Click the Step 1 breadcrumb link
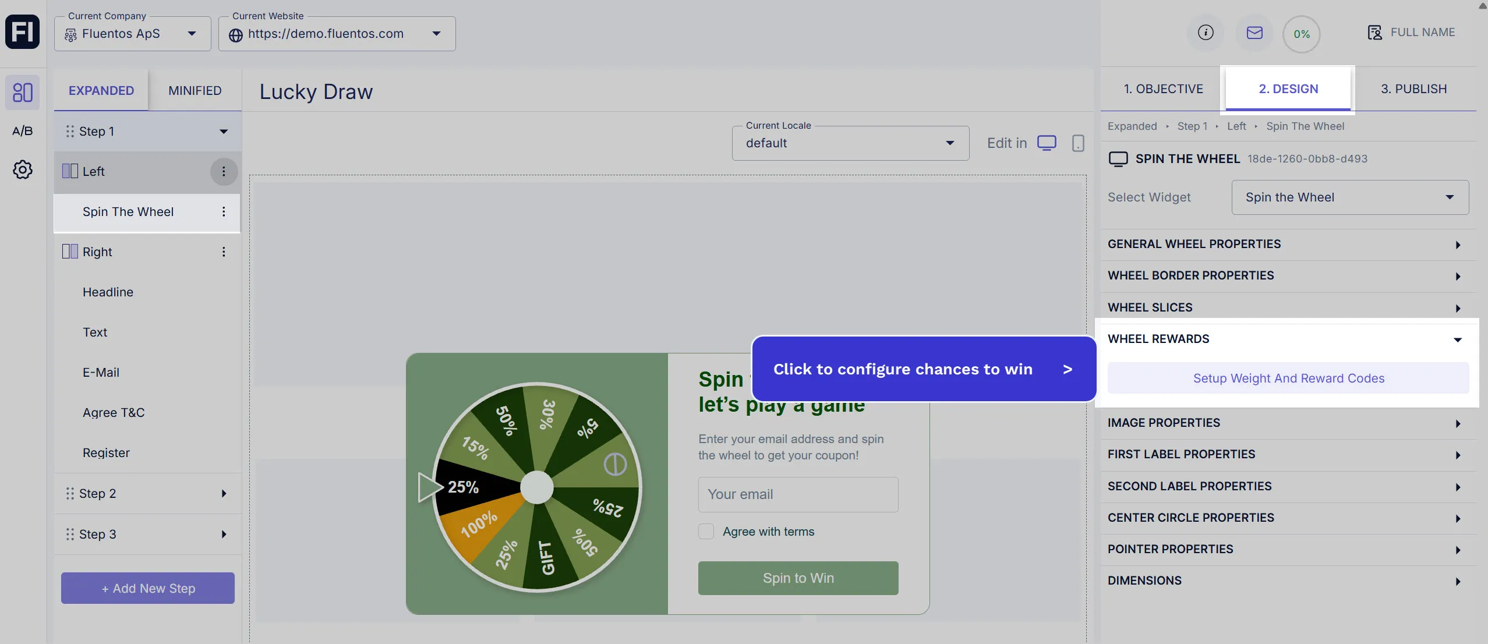Screen dimensions: 1488x644 tap(1192, 126)
